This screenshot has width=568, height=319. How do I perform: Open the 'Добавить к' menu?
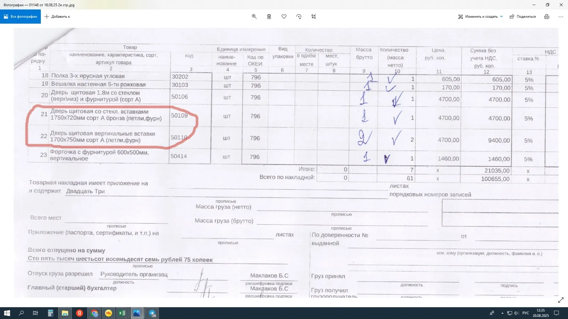point(57,17)
